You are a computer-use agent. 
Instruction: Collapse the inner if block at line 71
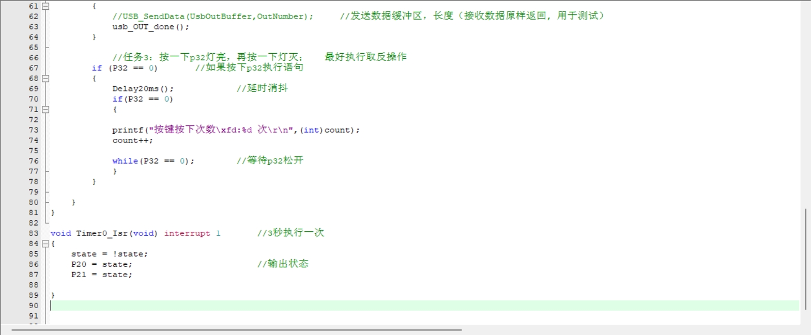[x=45, y=109]
